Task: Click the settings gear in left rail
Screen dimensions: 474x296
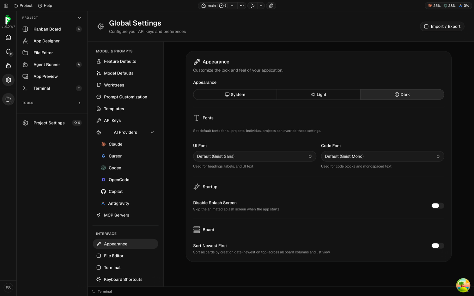Action: pos(9,80)
